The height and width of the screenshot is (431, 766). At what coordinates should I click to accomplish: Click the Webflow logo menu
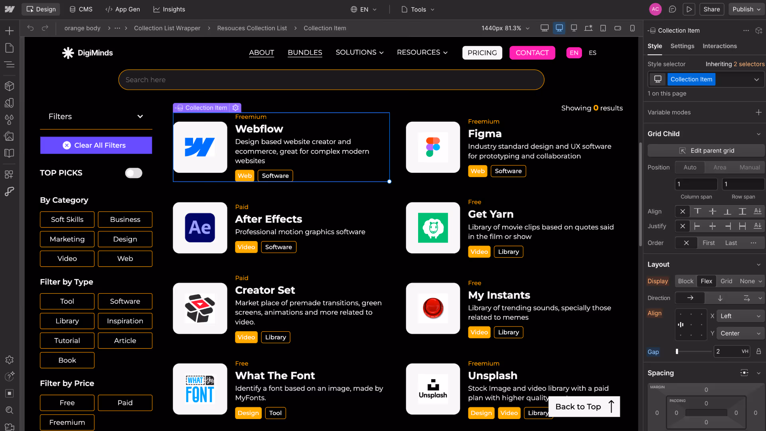click(10, 9)
